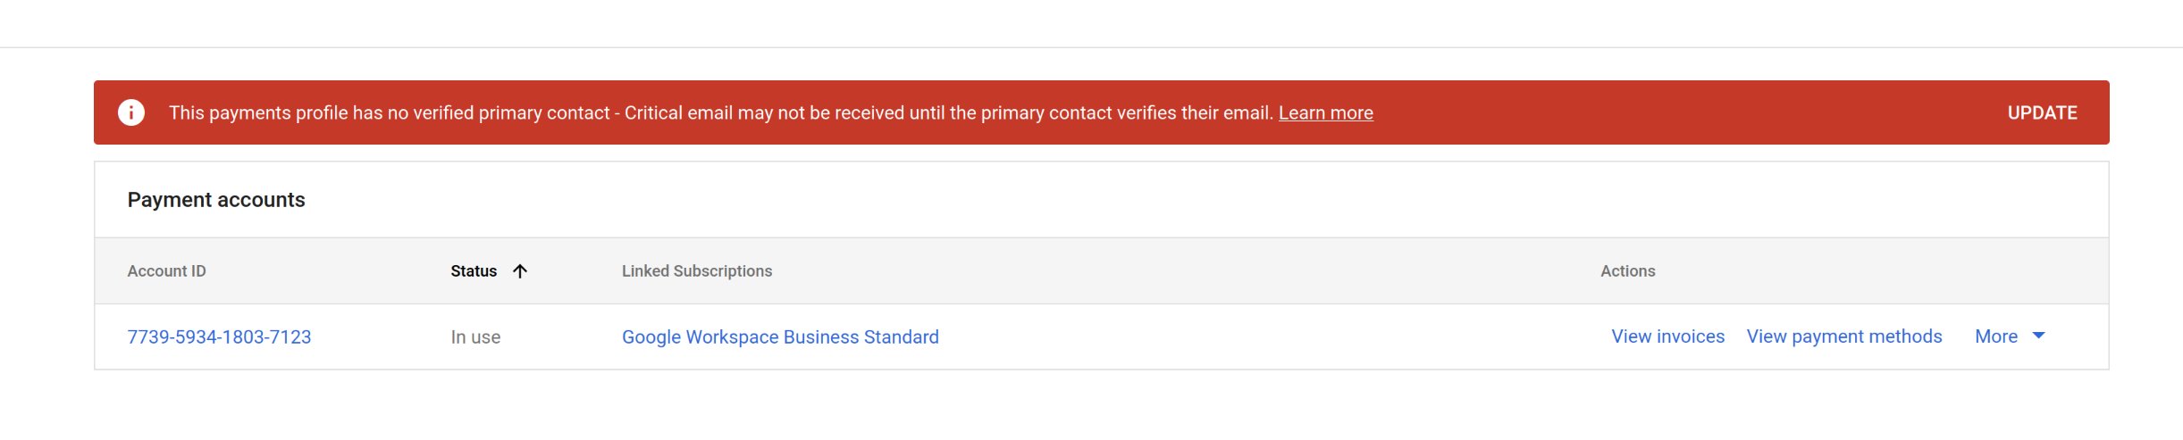Image resolution: width=2183 pixels, height=440 pixels.
Task: Click View invoices
Action: pos(1667,336)
